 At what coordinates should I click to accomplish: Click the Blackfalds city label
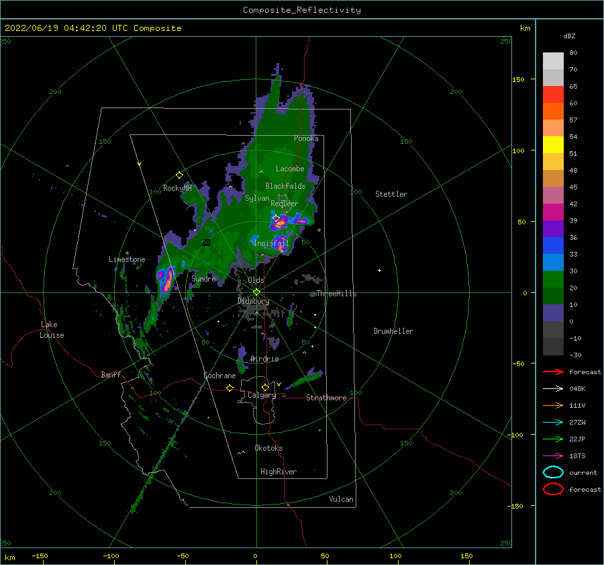tap(285, 186)
